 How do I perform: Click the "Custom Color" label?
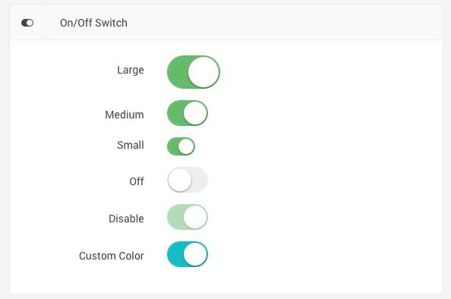point(112,256)
